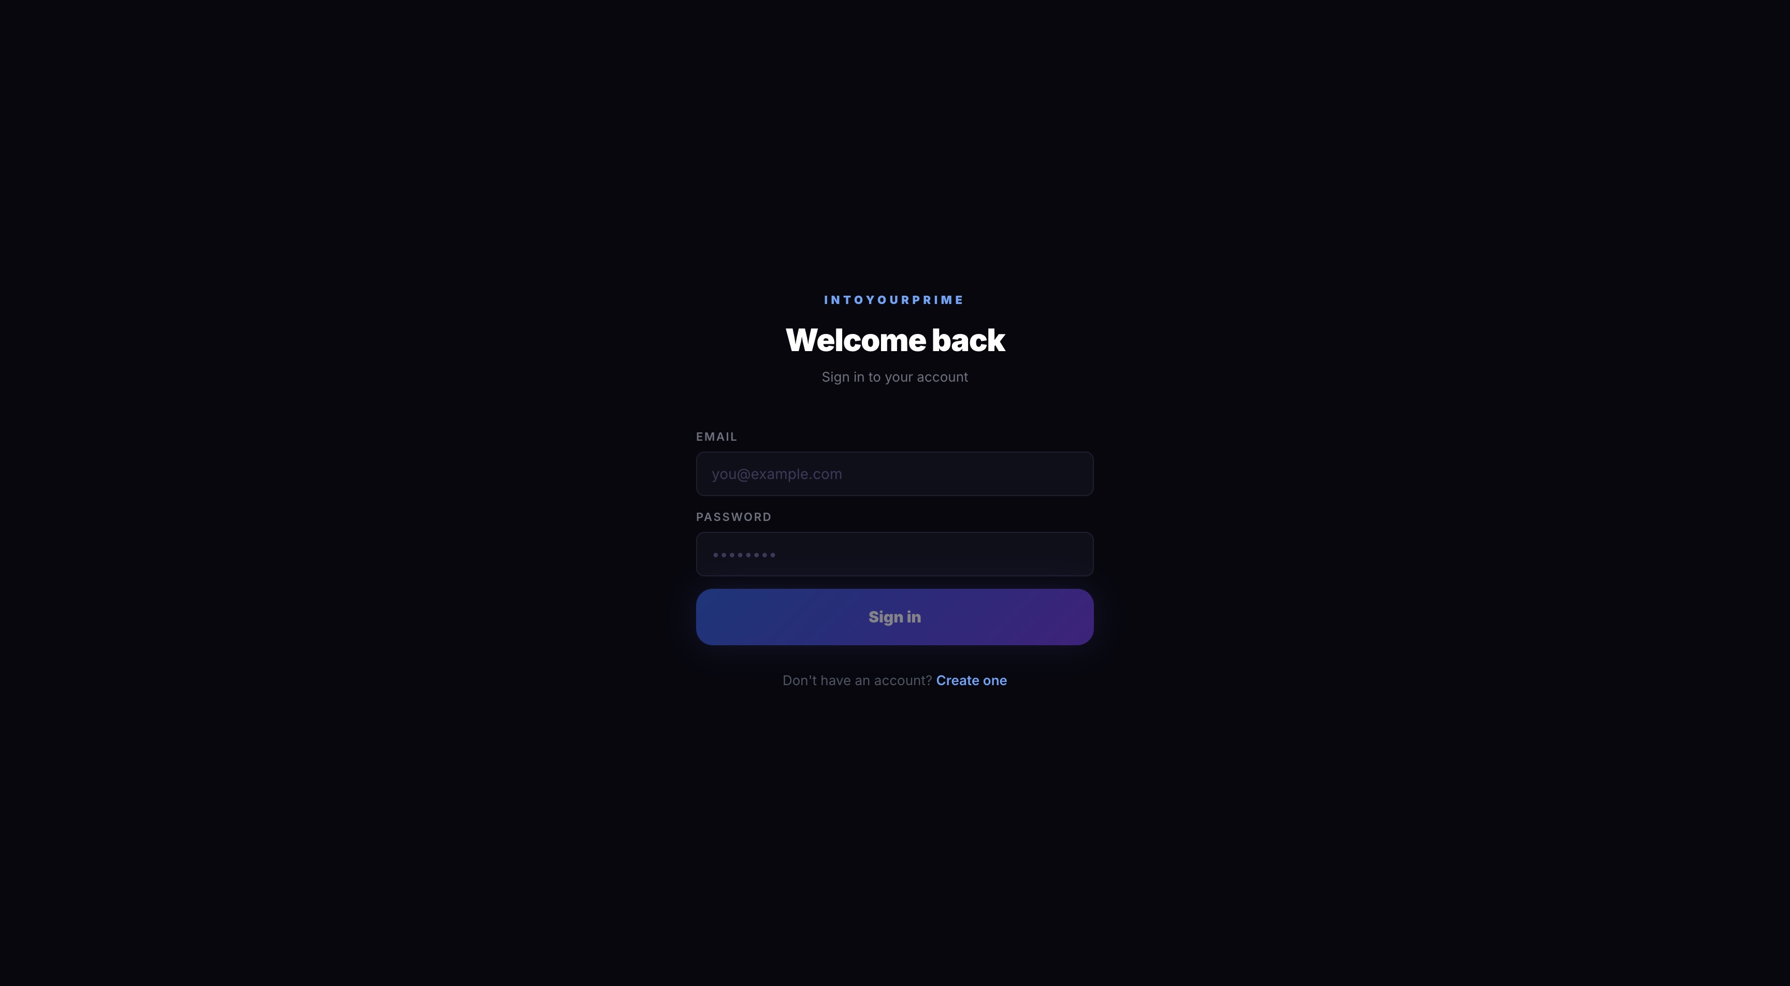Focus the Password input field

[x=894, y=555]
